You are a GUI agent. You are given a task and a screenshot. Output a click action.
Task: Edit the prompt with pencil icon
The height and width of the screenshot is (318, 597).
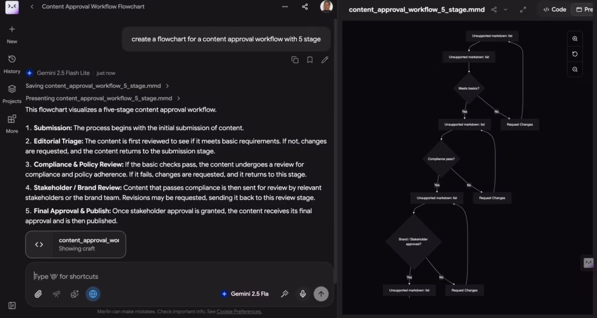point(324,60)
